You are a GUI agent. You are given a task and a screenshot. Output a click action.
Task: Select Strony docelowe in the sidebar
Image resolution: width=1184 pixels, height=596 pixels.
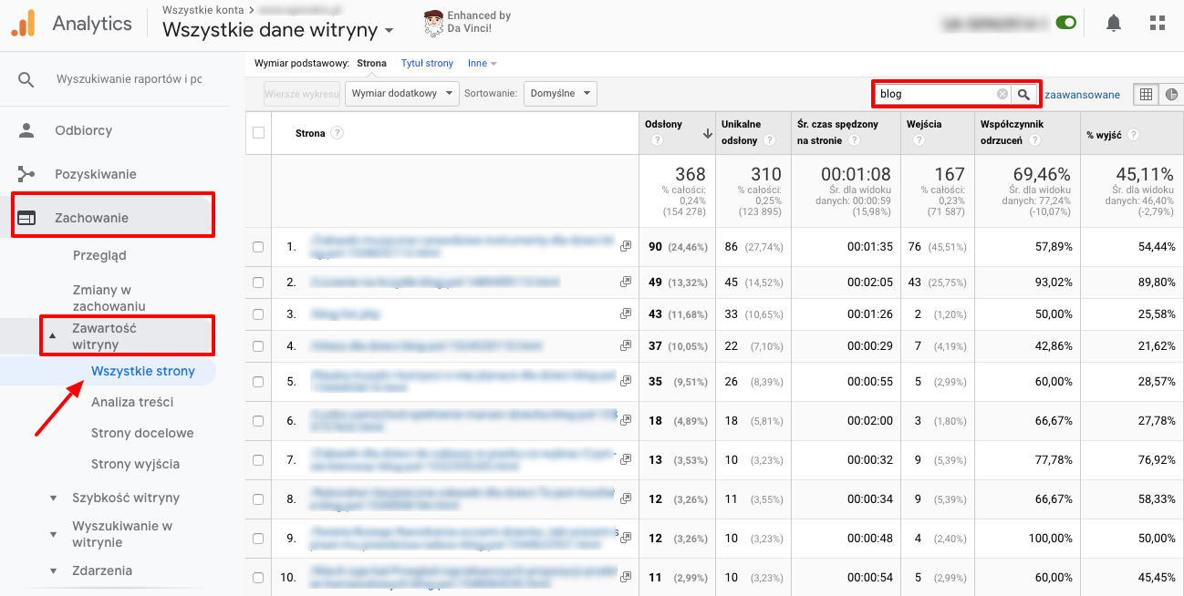click(142, 433)
